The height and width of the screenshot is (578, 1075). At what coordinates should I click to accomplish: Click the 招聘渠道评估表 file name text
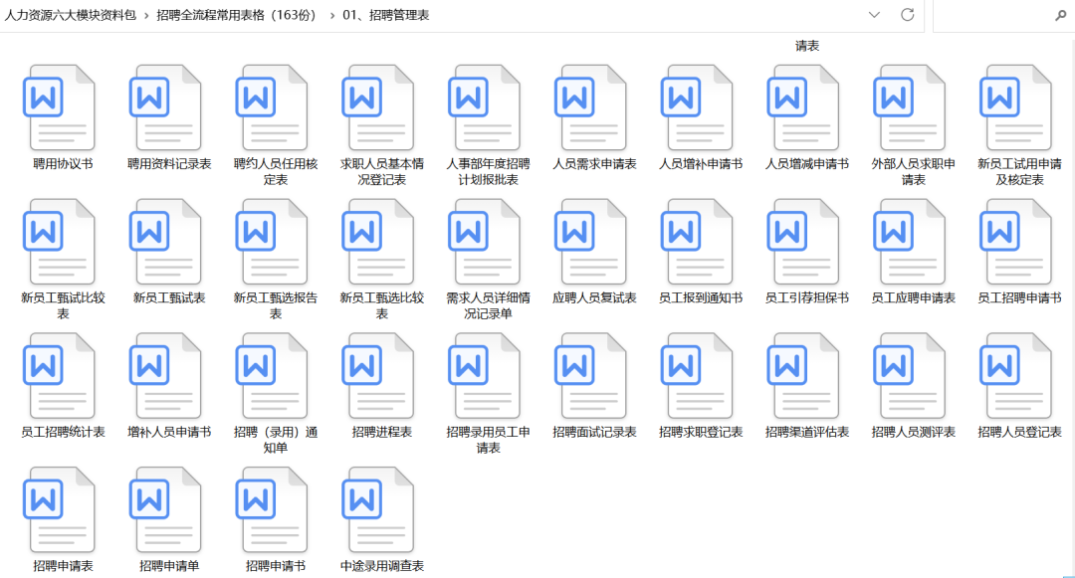coord(807,432)
